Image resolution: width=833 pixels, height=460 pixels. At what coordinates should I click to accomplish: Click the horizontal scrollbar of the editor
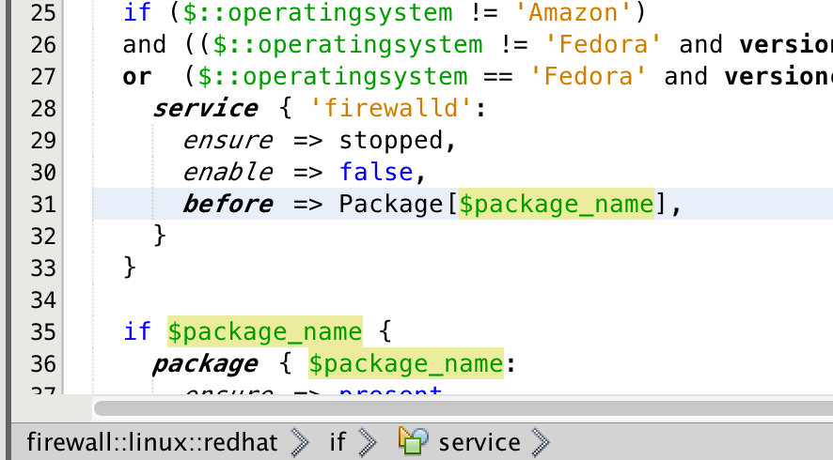pyautogui.click(x=464, y=408)
